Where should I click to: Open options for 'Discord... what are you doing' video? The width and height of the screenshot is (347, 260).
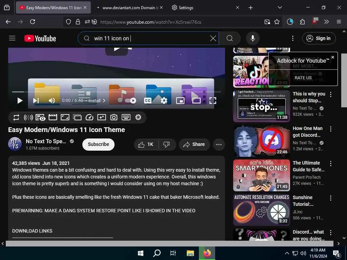click(331, 233)
